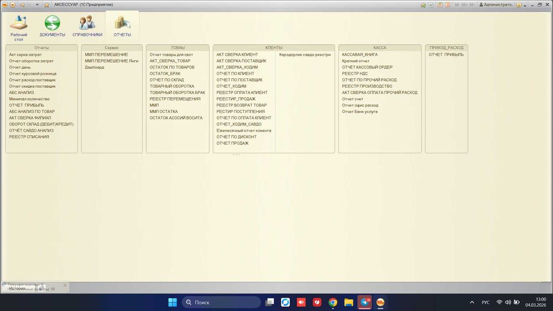The image size is (553, 311).
Task: Open Отчет Банк услуга
Action: click(359, 112)
